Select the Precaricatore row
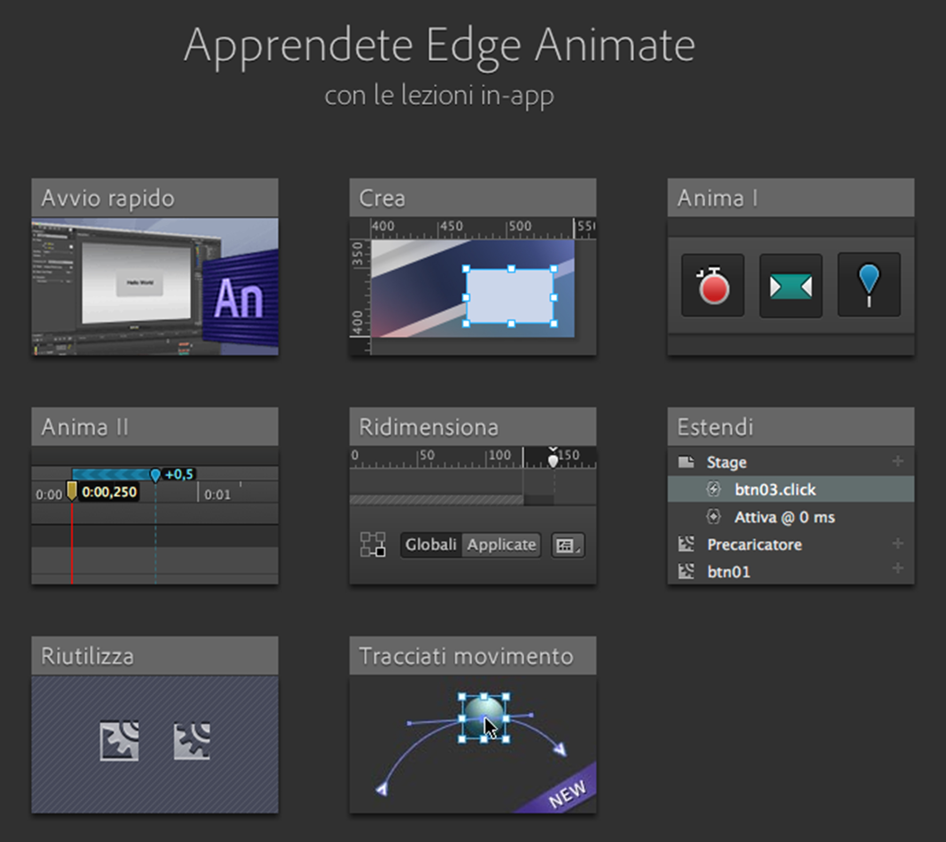Image resolution: width=946 pixels, height=842 pixels. click(x=791, y=544)
